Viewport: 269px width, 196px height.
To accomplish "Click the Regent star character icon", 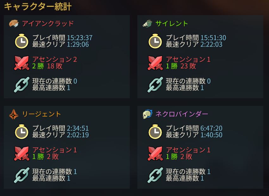I will 14,114.
